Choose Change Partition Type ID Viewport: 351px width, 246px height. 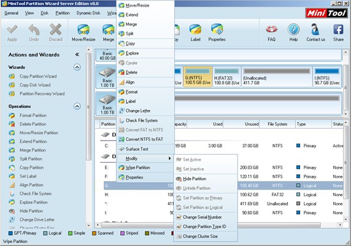coord(206,227)
